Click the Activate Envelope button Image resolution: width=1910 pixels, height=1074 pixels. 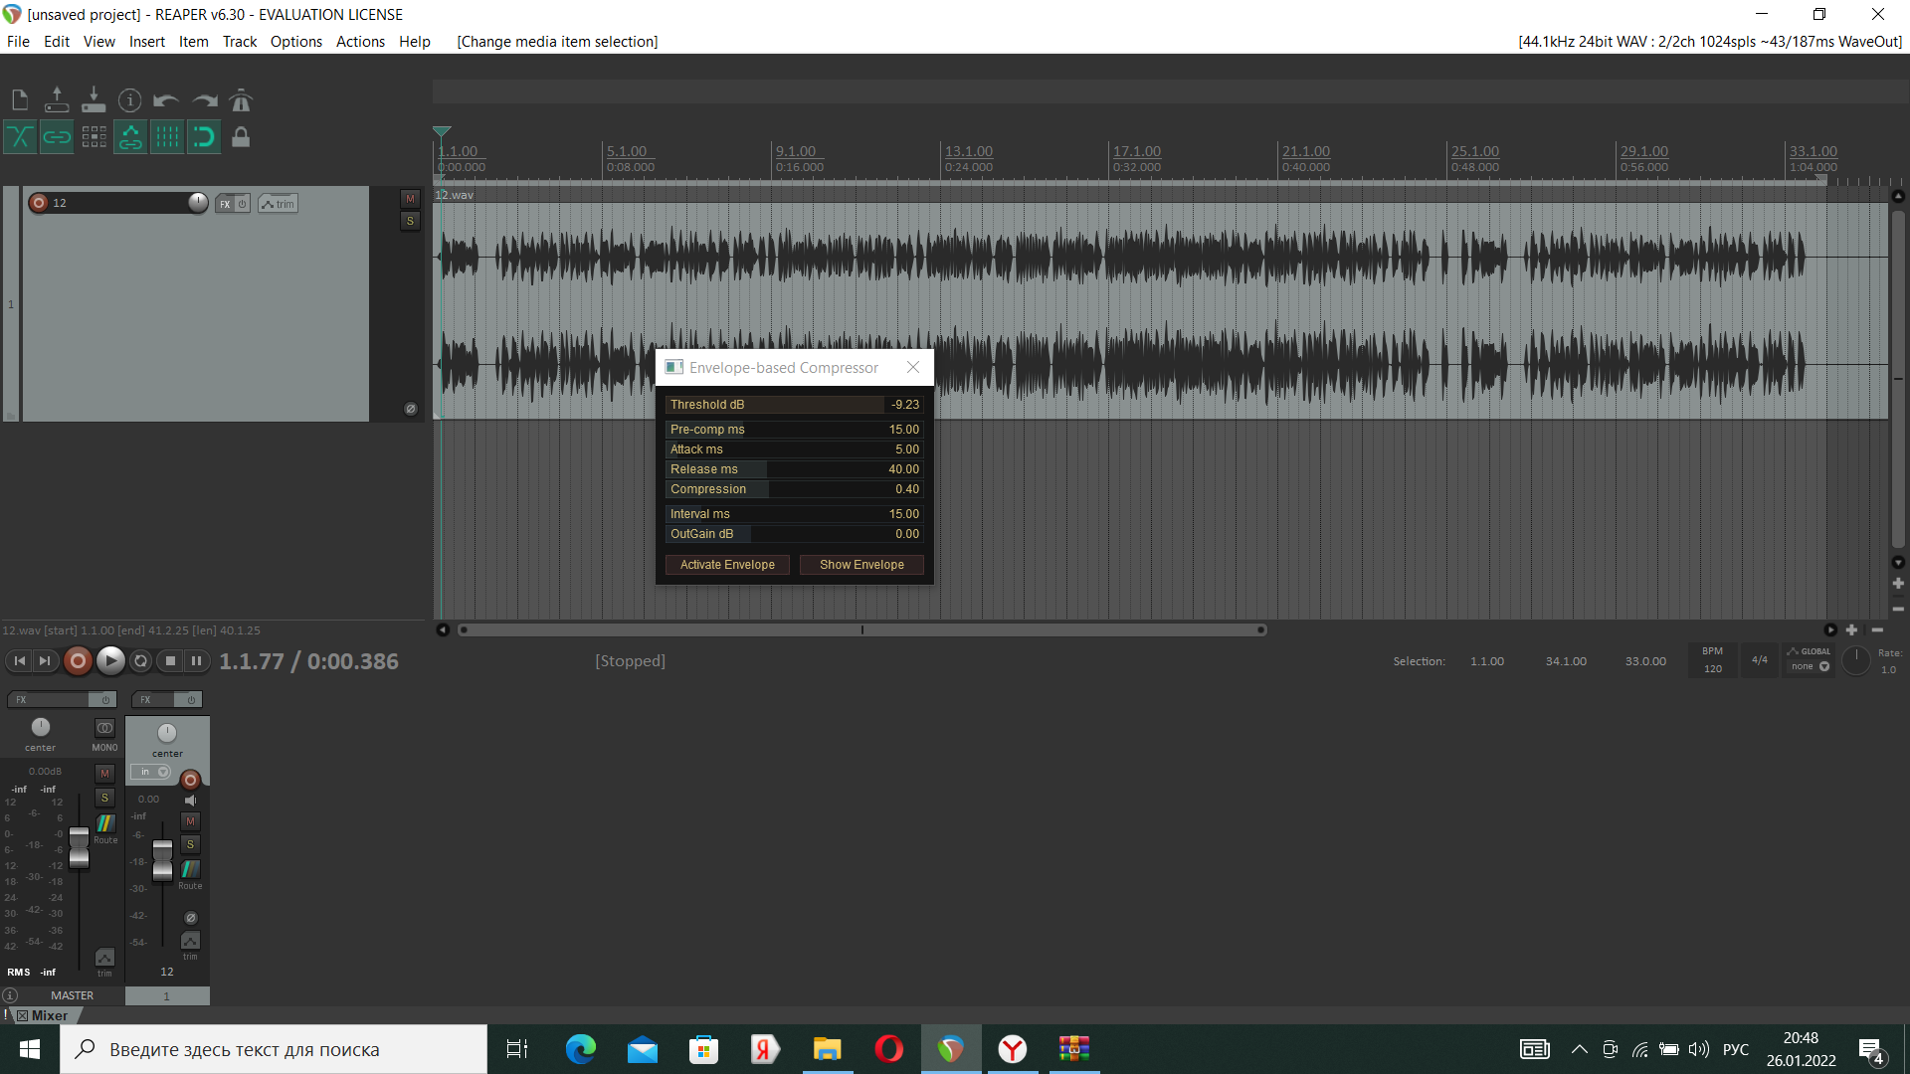(x=727, y=565)
